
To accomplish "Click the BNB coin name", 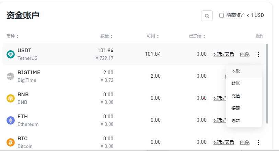I will (x=23, y=95).
